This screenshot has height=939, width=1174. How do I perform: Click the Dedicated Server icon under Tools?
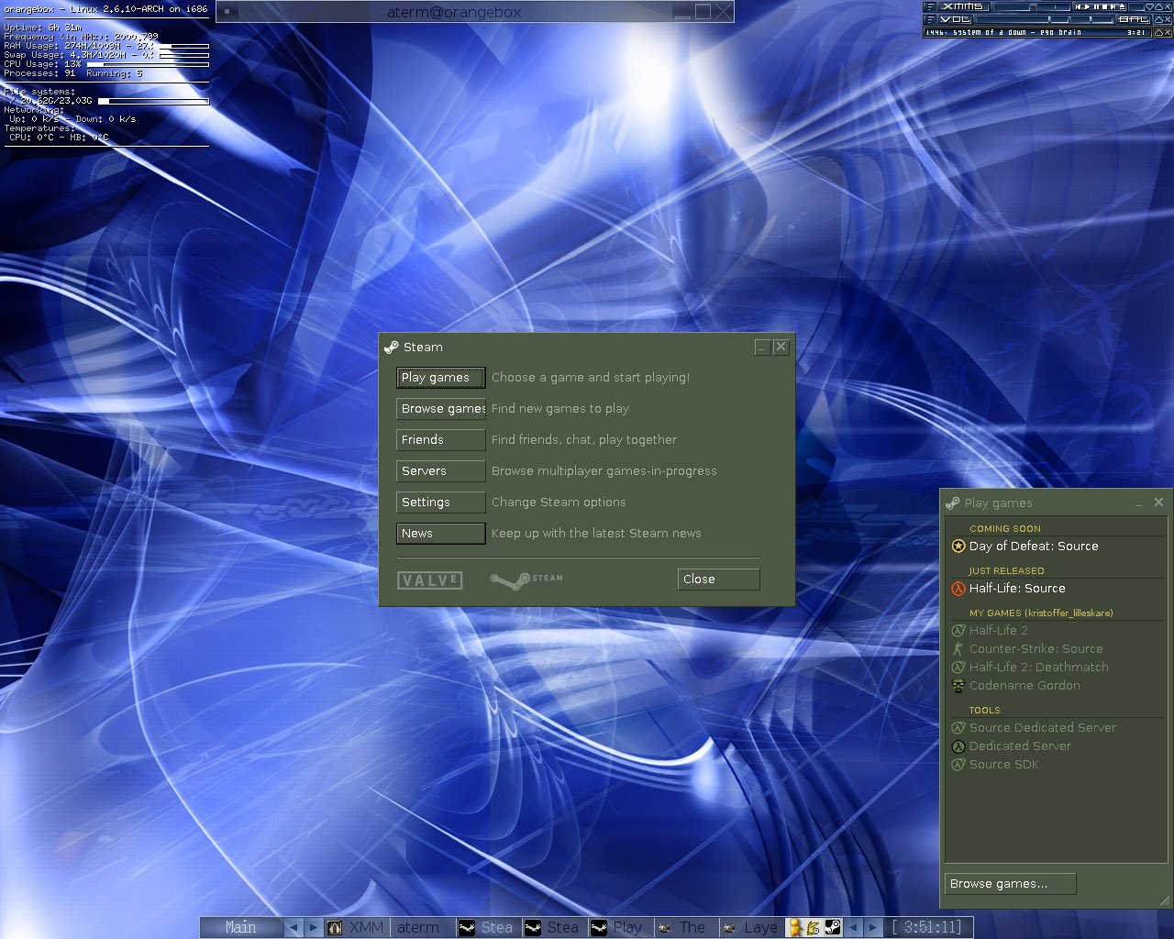pos(958,746)
